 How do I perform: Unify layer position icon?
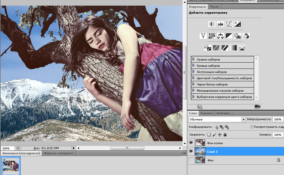pyautogui.click(x=216, y=127)
